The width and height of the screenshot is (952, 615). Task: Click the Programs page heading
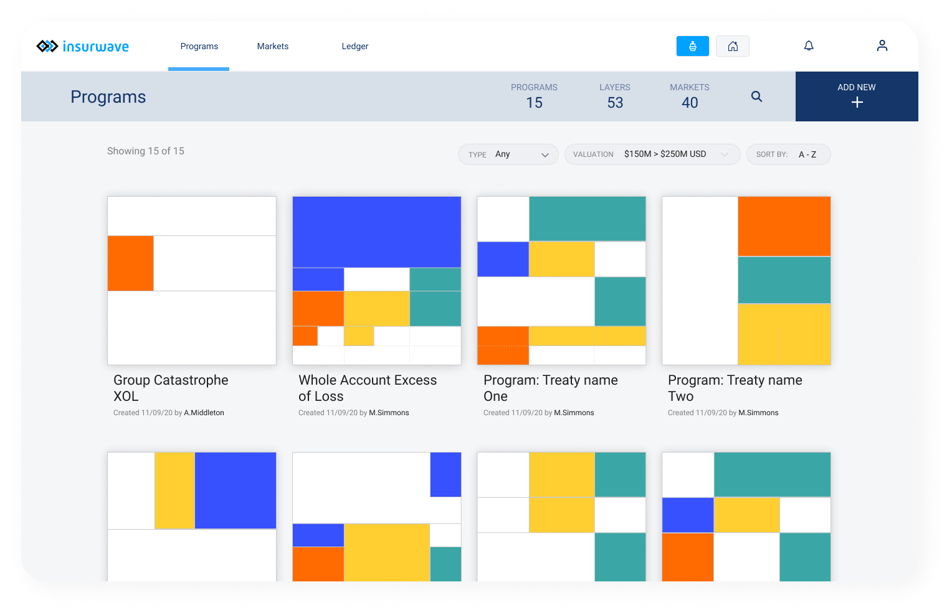108,97
